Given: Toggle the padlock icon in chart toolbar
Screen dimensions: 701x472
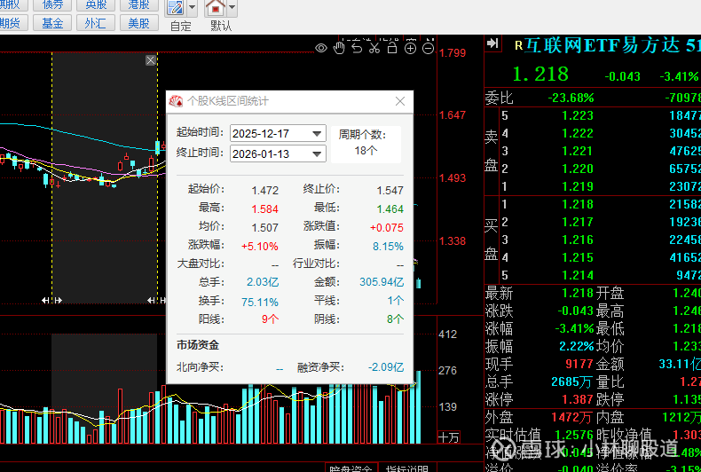Looking at the screenshot, I should point(392,47).
